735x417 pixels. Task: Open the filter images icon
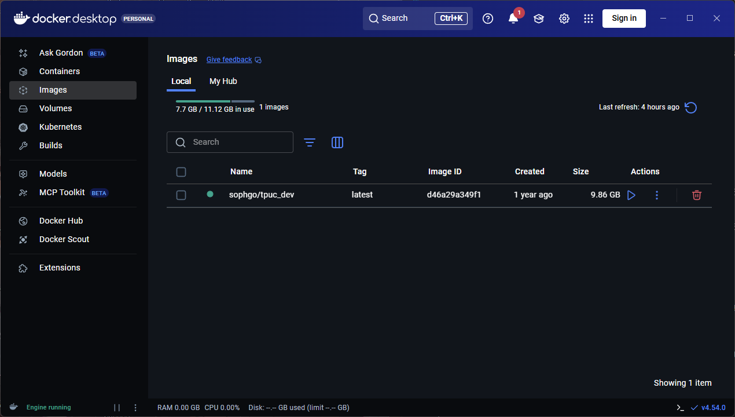(x=310, y=142)
